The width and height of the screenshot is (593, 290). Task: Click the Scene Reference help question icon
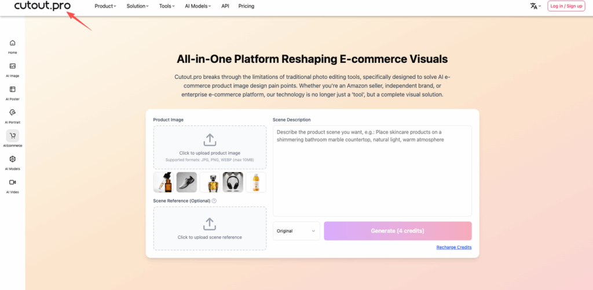(214, 201)
